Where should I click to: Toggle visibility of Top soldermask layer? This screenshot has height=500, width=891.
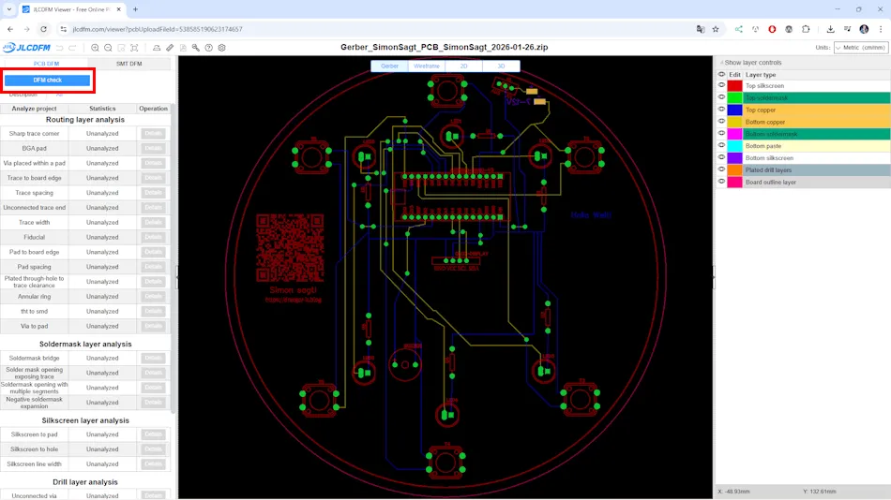721,97
